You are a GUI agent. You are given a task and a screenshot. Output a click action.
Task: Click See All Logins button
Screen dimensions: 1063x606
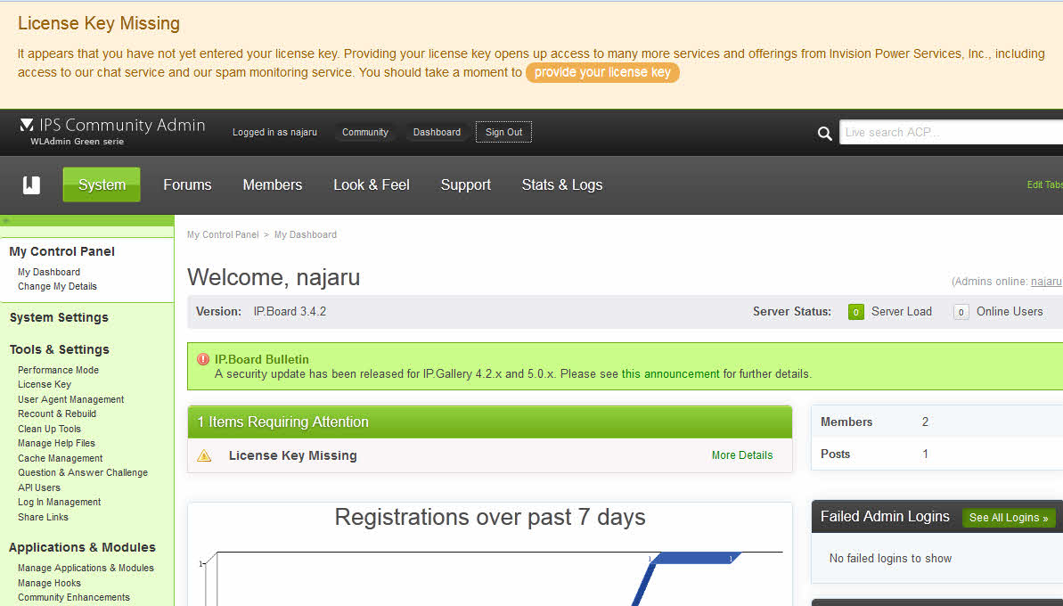pos(1008,518)
